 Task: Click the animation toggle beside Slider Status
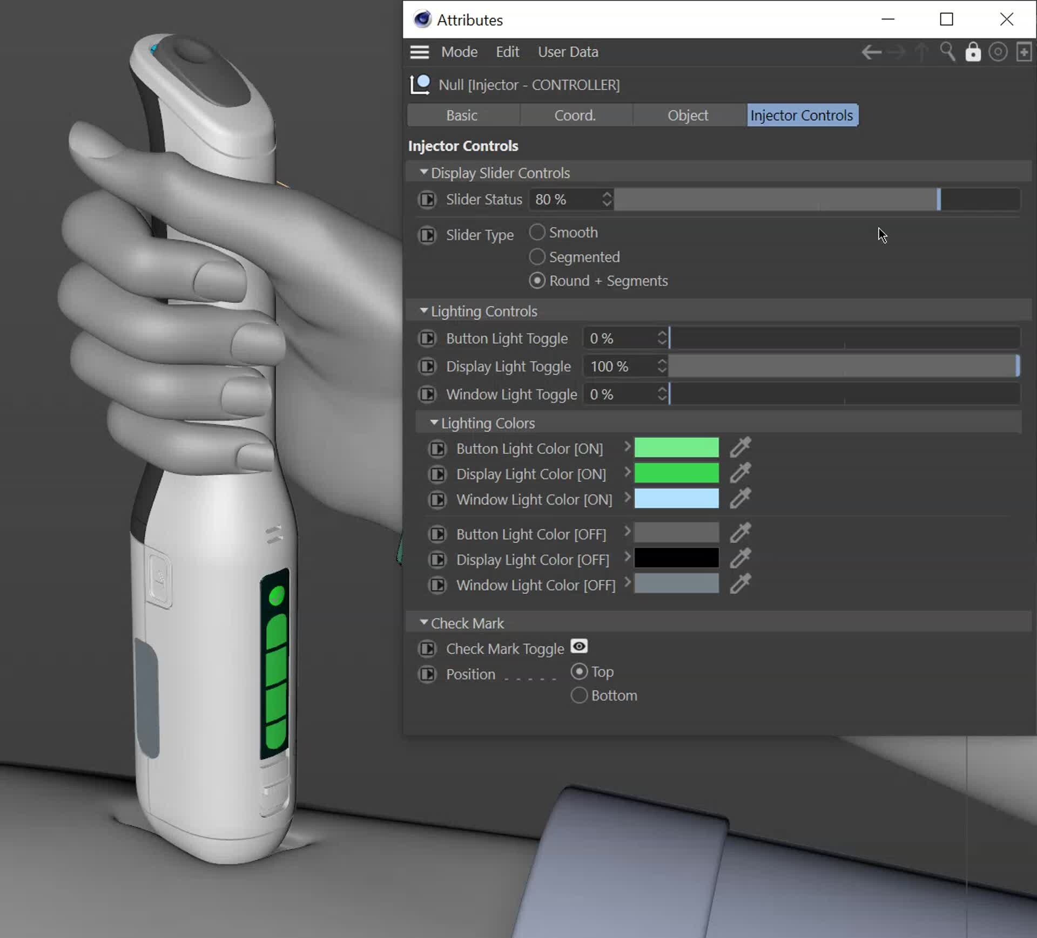tap(427, 200)
